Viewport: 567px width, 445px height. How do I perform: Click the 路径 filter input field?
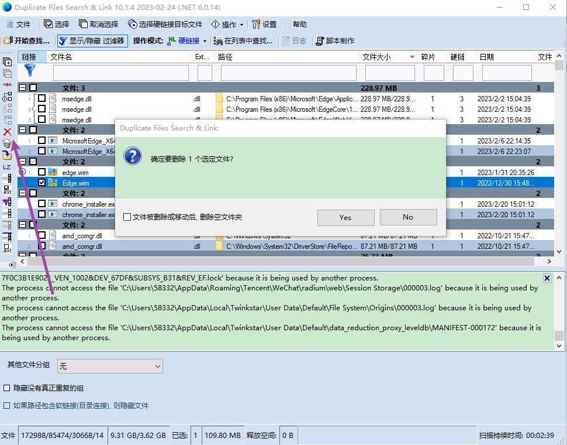[289, 73]
